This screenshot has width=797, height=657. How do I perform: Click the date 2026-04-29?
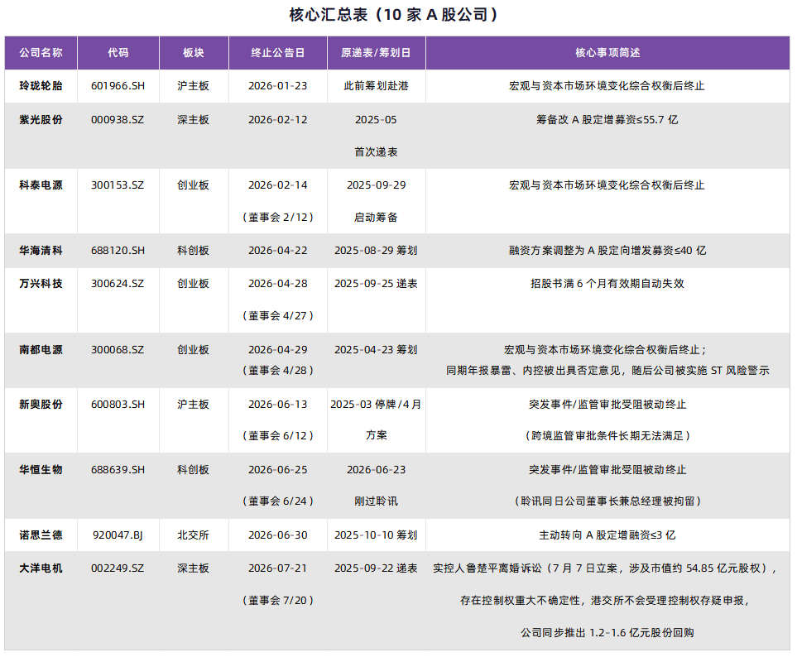[278, 349]
